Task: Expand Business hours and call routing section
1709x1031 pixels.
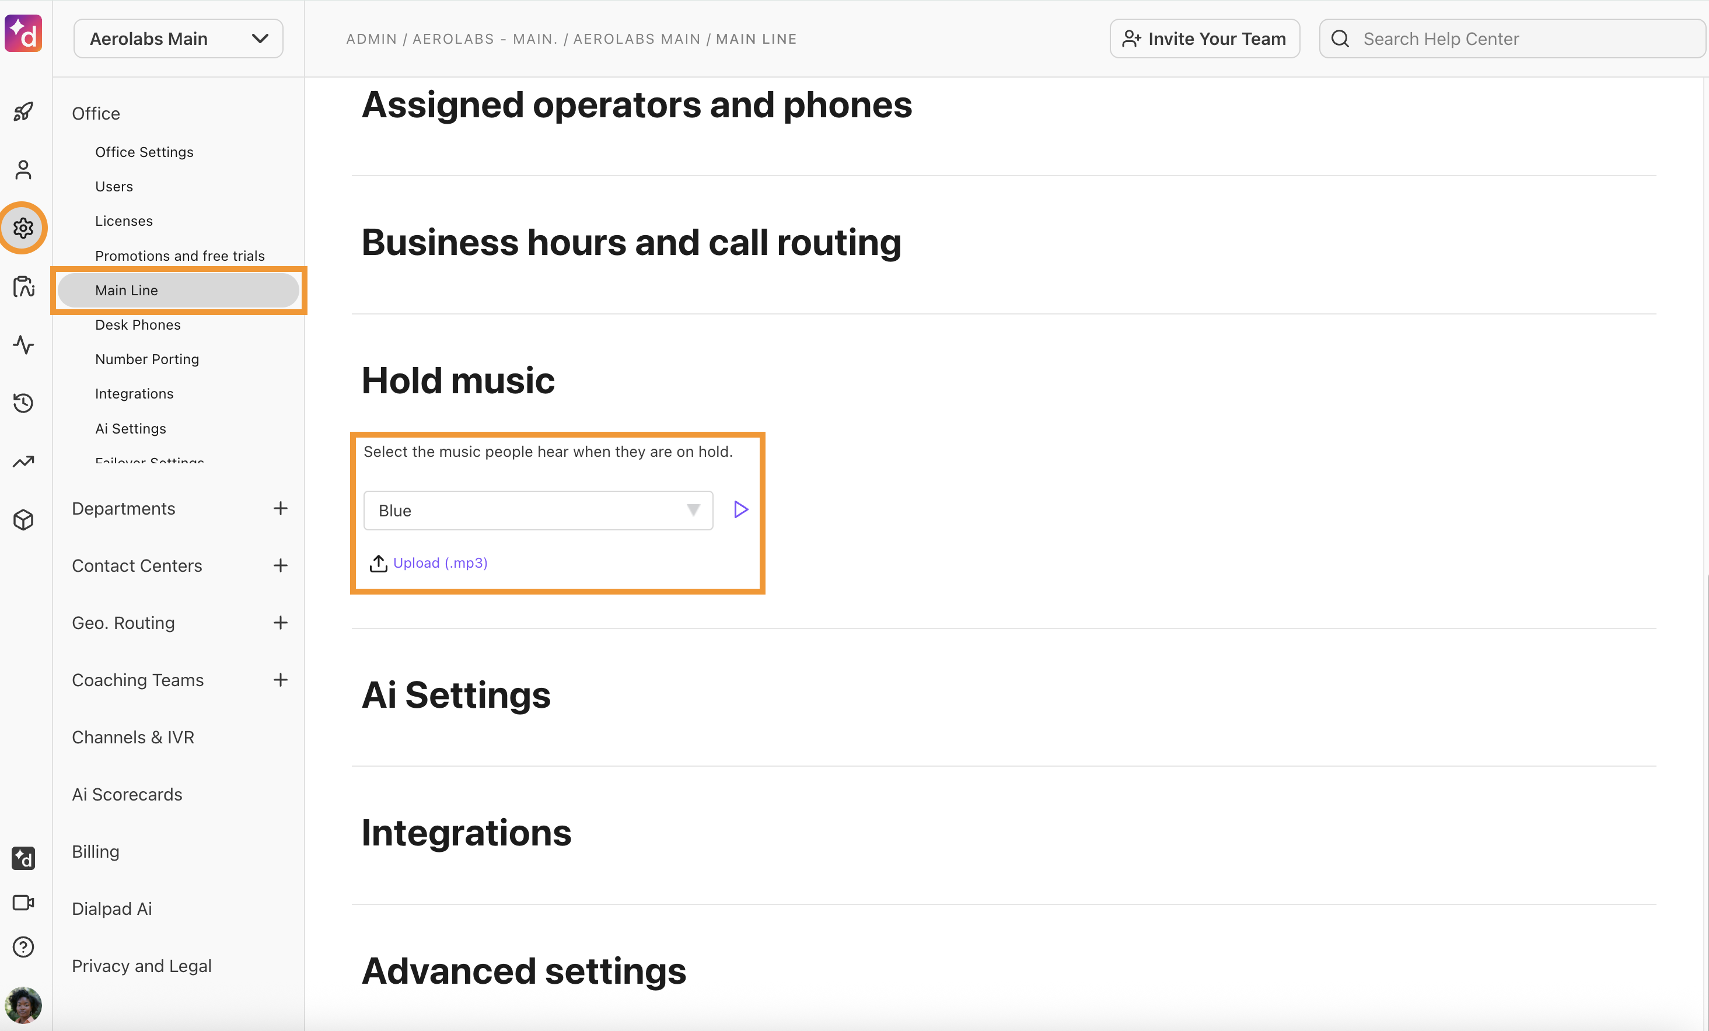Action: [631, 243]
